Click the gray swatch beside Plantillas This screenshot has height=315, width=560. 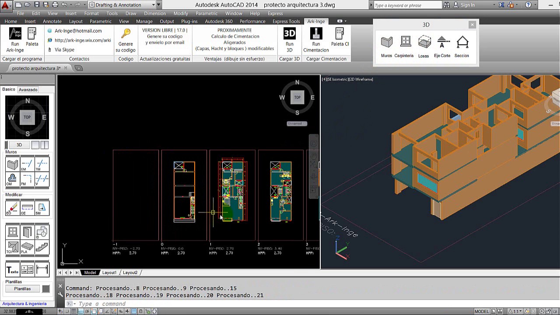pos(46,289)
